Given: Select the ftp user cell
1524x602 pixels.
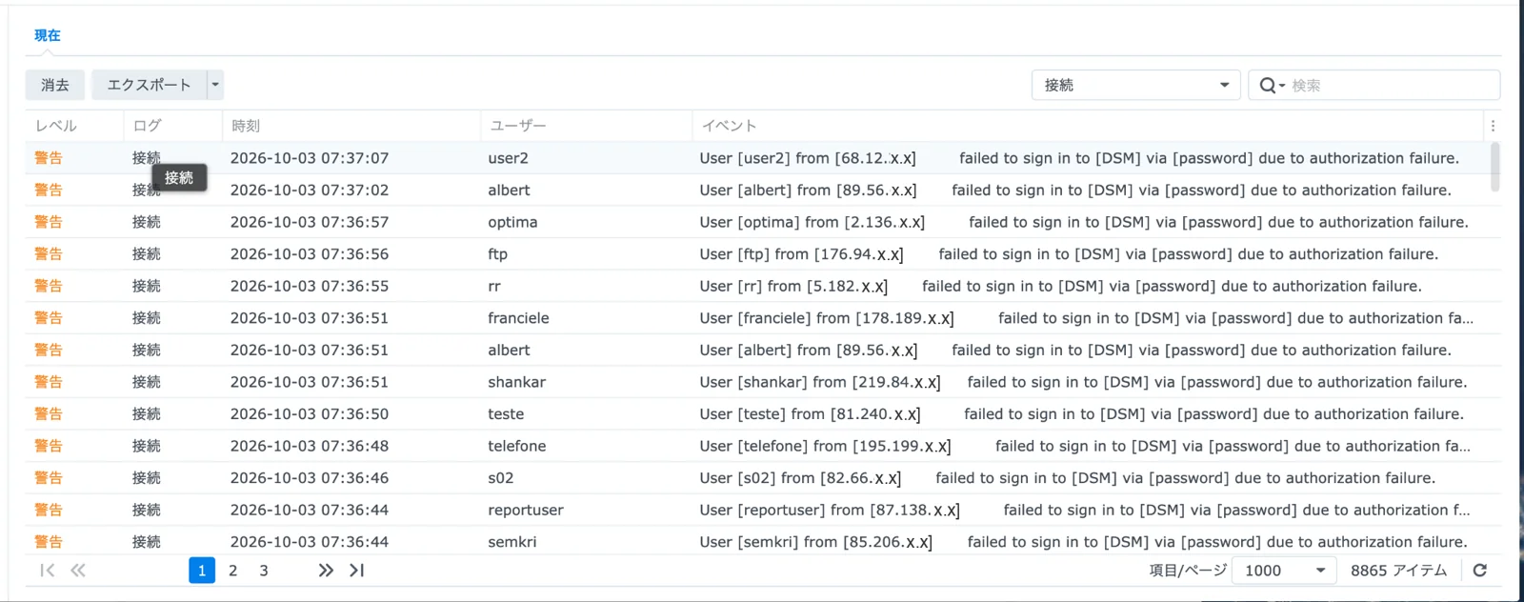Looking at the screenshot, I should click(x=498, y=254).
